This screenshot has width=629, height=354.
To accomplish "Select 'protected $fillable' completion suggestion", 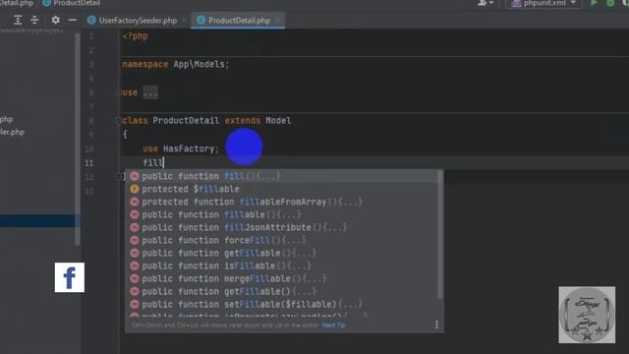I will coord(282,189).
